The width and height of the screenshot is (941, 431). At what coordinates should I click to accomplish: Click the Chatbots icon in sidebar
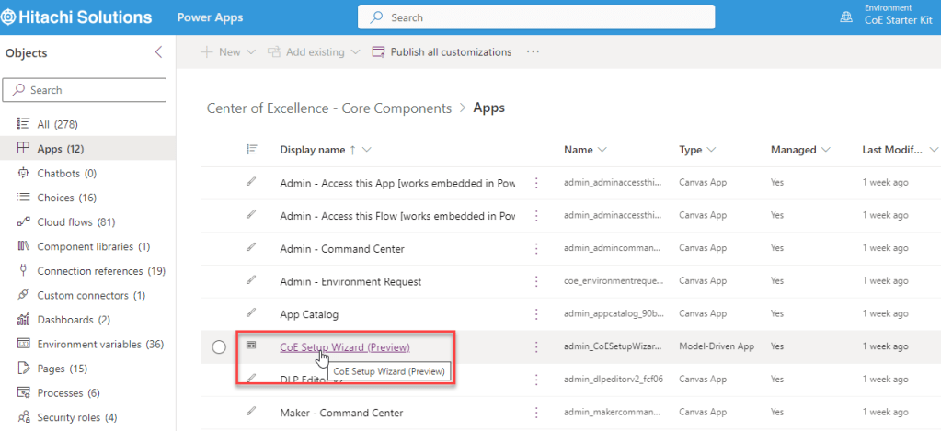point(24,173)
